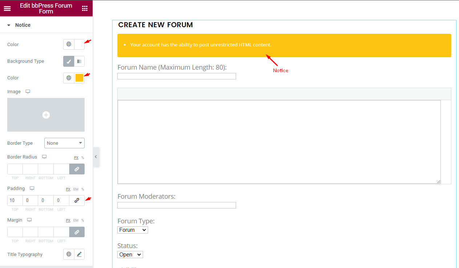Unlink the Padding values link toggle
459x268 pixels.
pos(77,200)
